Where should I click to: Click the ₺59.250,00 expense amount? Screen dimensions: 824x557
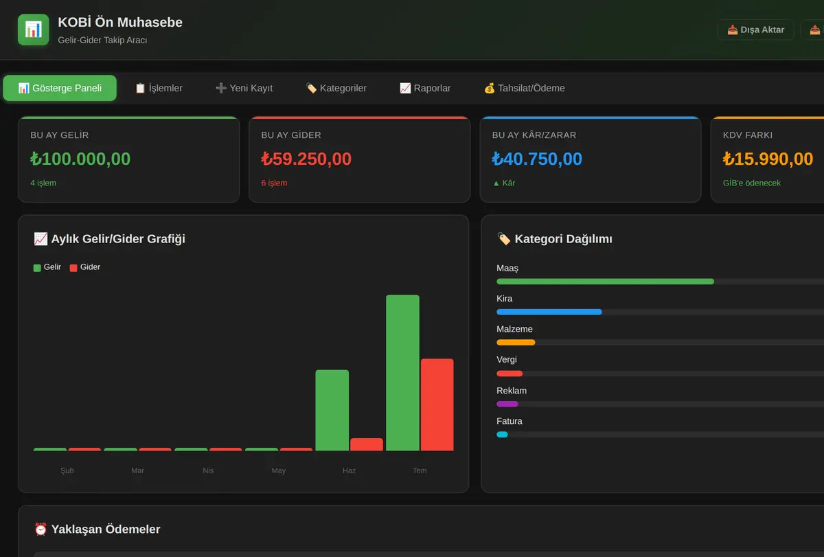coord(306,159)
